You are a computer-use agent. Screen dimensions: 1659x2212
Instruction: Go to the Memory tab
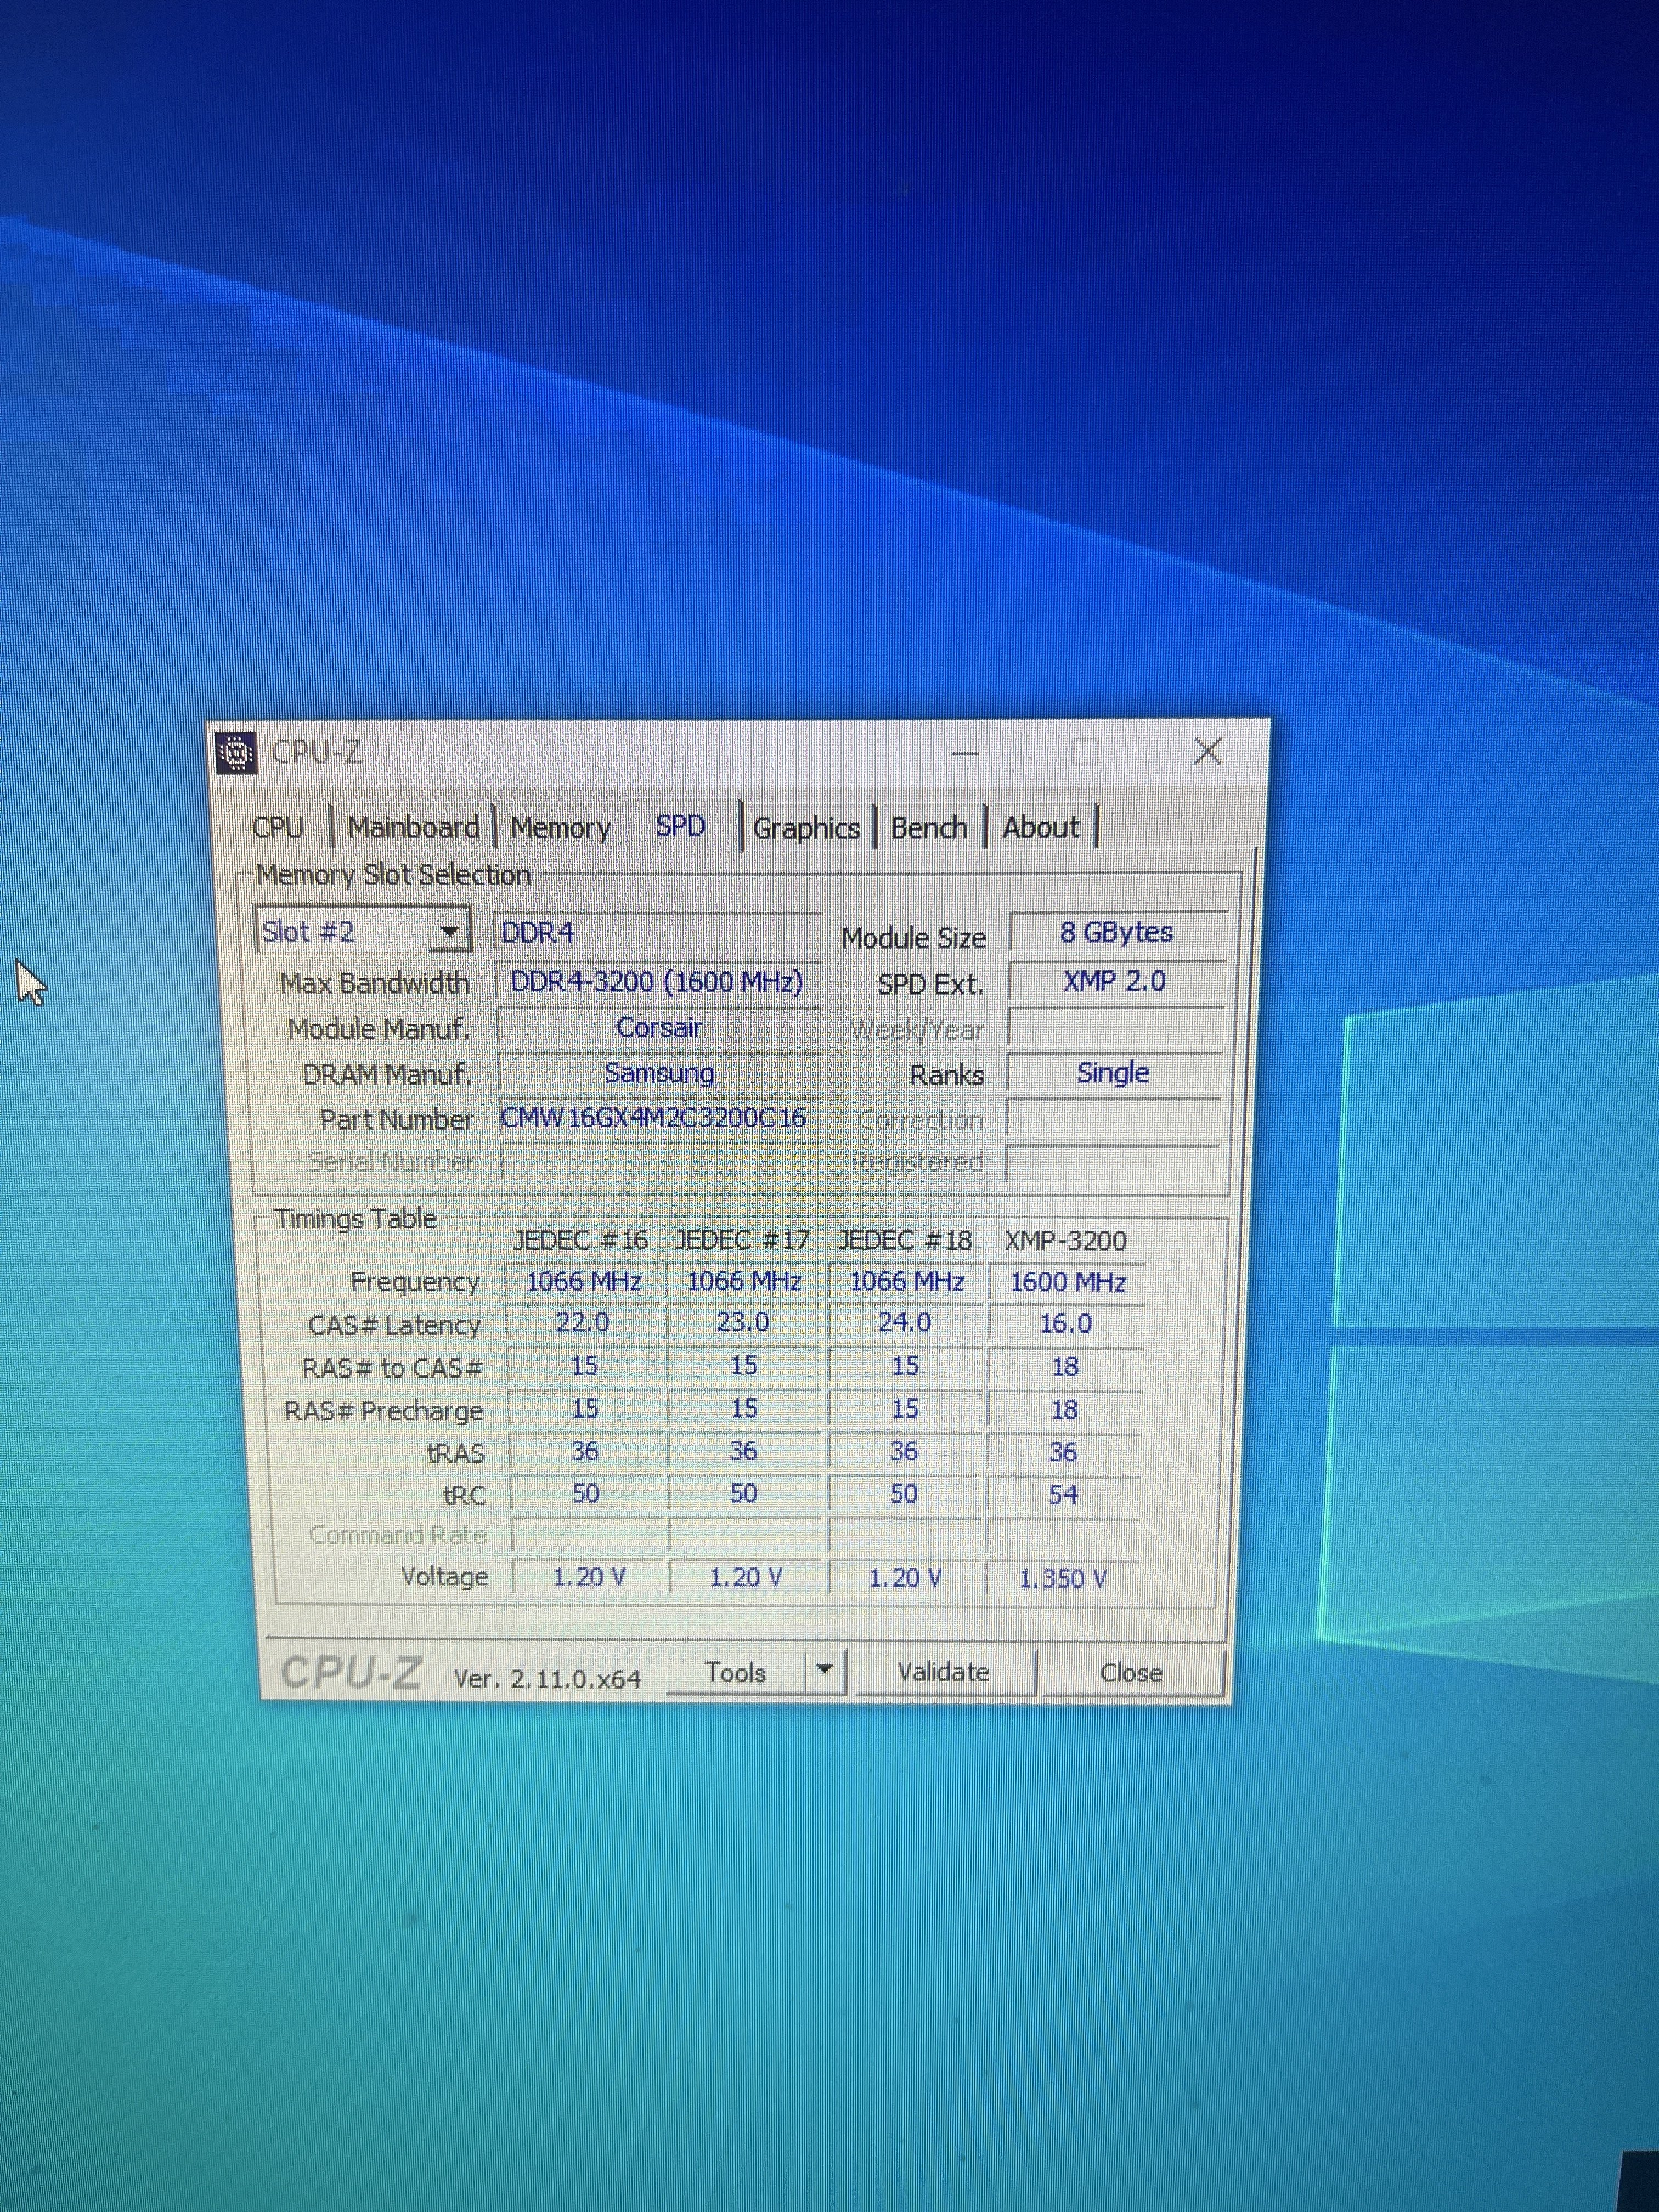click(560, 828)
